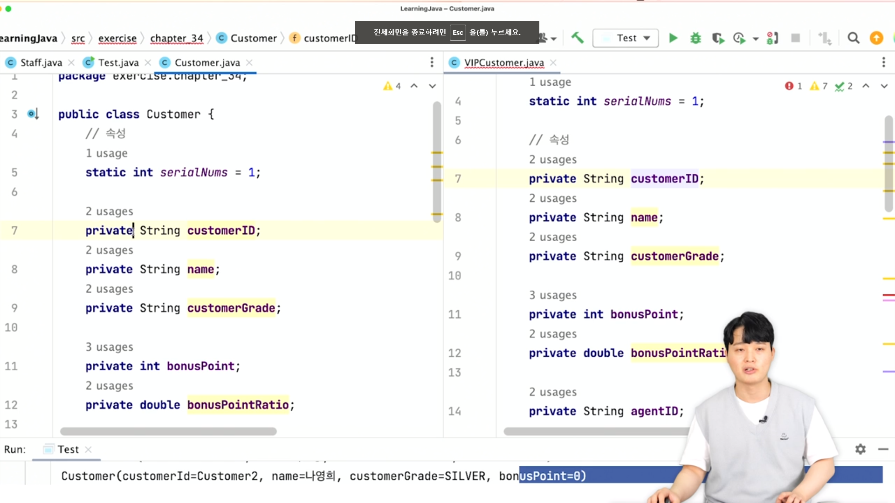Run the Test configuration with green play
The height and width of the screenshot is (503, 895).
point(673,38)
